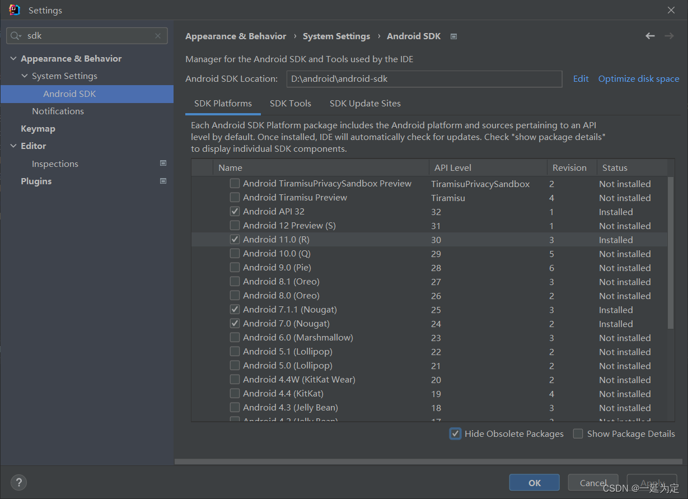
Task: Check Android 4.4 (KitKat) checkbox
Action: (235, 393)
